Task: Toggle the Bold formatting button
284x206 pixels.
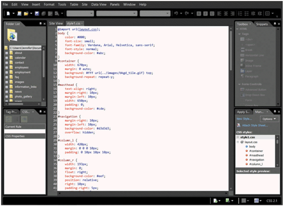Action: (199, 13)
